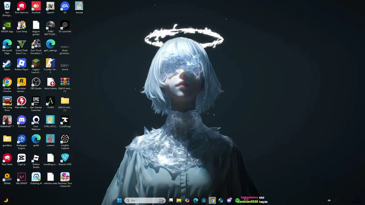Click the Rockstar Games Launcher desktop icon
The height and width of the screenshot is (205, 365).
[22, 82]
